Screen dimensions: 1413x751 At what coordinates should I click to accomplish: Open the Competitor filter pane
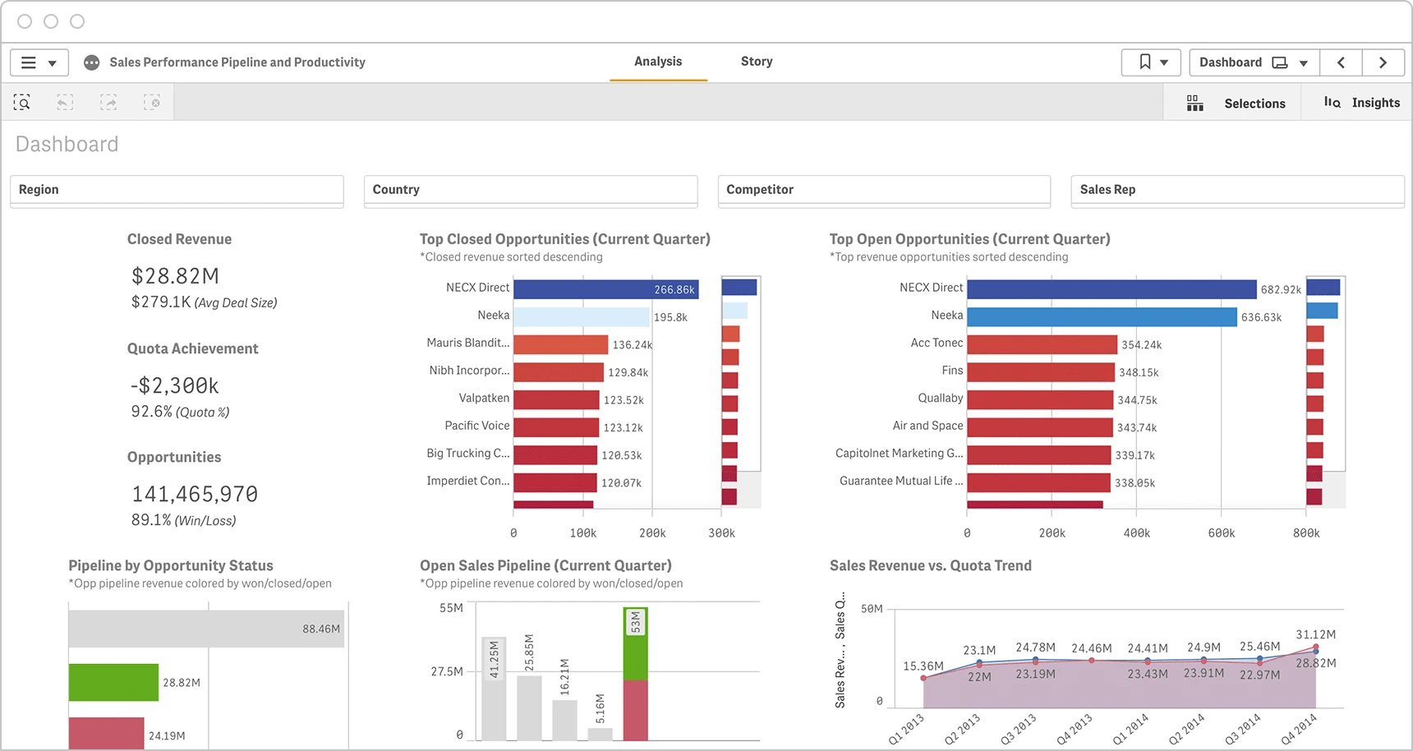[x=884, y=190]
